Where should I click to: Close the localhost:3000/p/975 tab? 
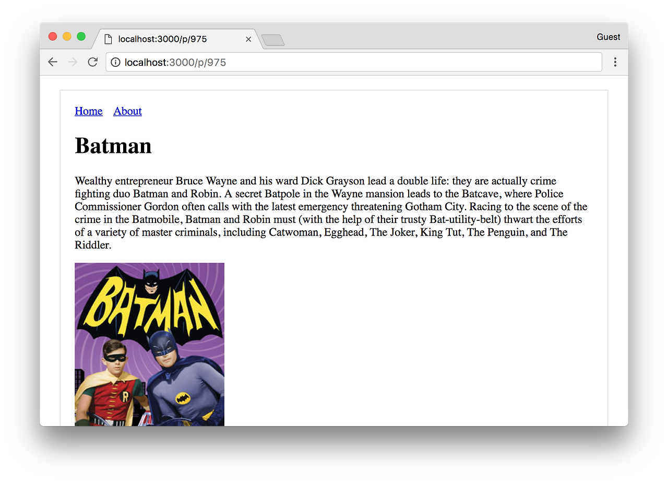248,39
